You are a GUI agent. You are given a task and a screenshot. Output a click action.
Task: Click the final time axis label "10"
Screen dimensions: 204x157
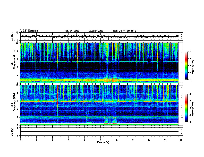click(181, 140)
